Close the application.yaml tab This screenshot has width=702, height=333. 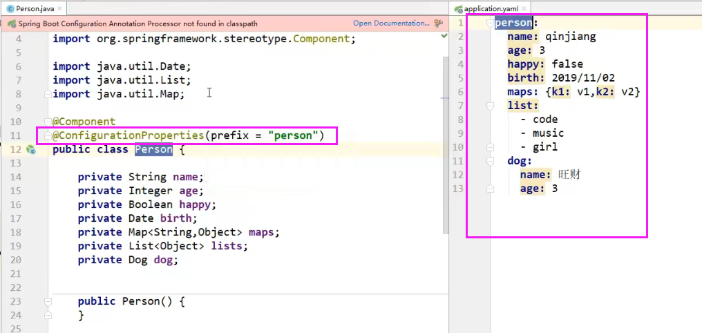tap(524, 8)
